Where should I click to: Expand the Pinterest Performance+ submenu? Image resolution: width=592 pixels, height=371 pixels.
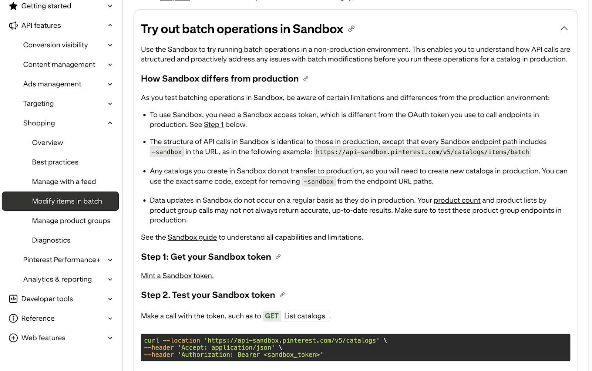(110, 260)
